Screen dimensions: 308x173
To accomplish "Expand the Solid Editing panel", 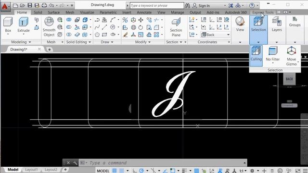I will (x=78, y=42).
